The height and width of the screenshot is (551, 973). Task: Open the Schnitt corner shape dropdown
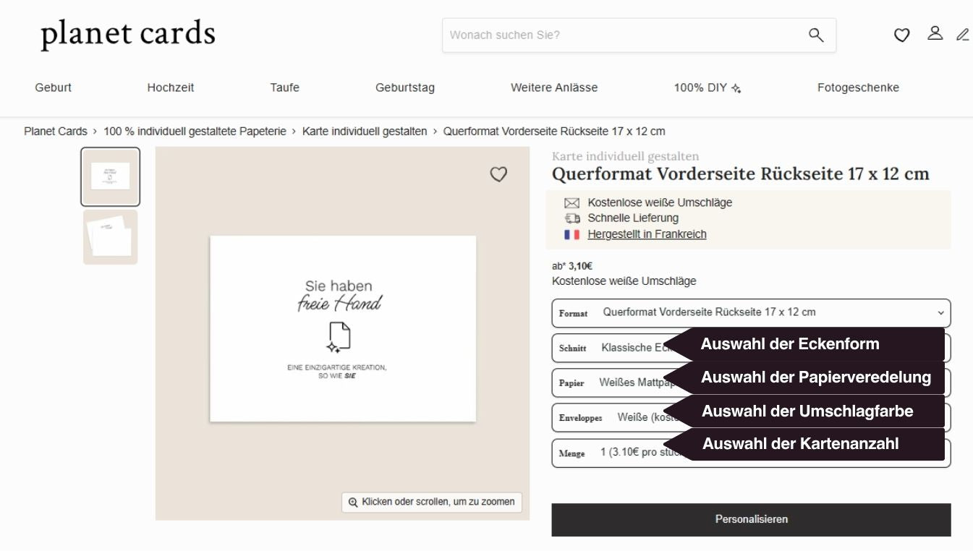coord(751,348)
